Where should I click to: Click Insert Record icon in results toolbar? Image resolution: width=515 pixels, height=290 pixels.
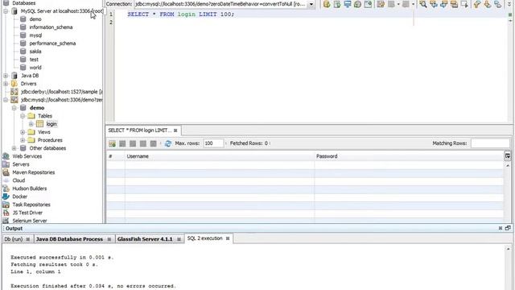pyautogui.click(x=113, y=143)
